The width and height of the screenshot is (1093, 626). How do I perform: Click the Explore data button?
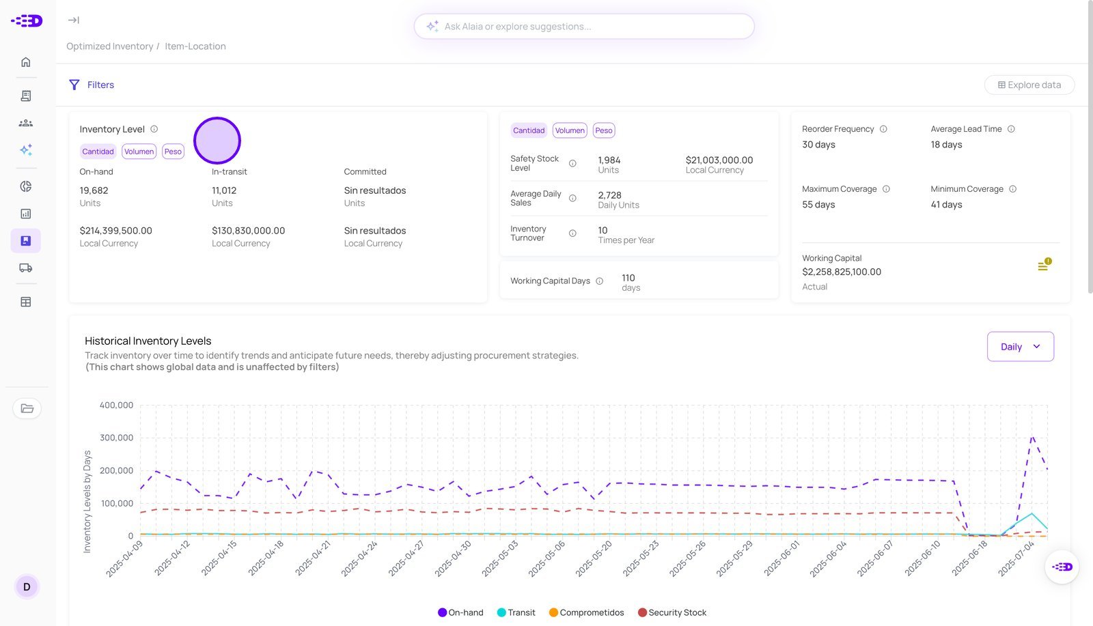1029,85
